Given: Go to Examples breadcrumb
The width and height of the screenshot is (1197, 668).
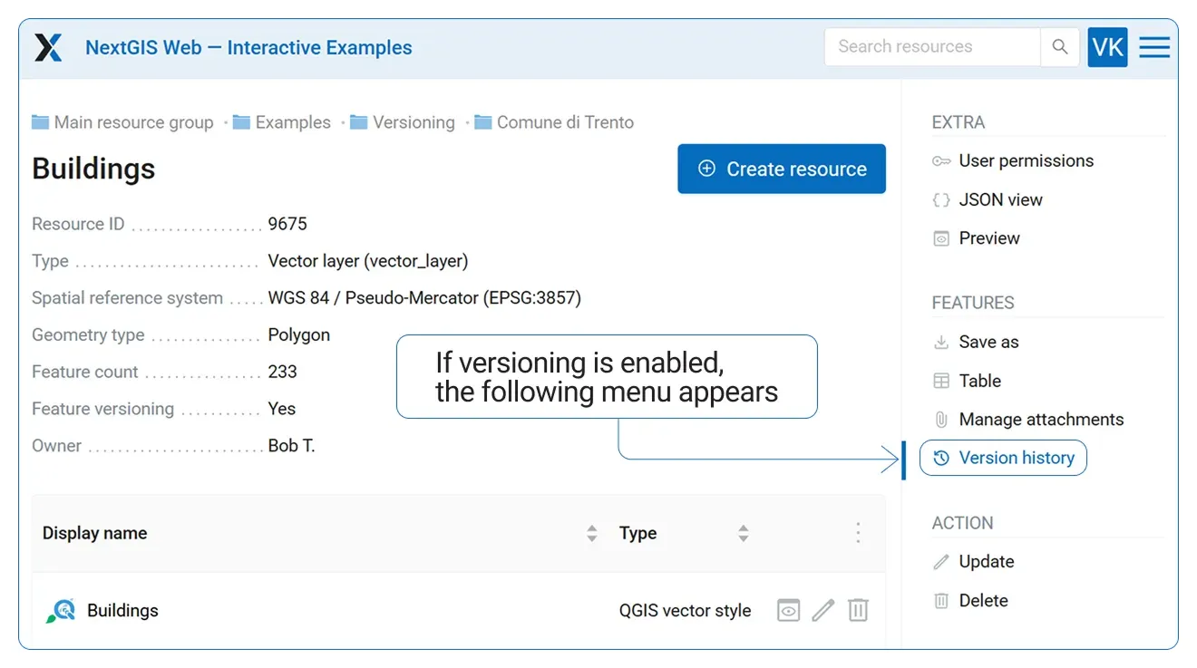Looking at the screenshot, I should pyautogui.click(x=293, y=122).
